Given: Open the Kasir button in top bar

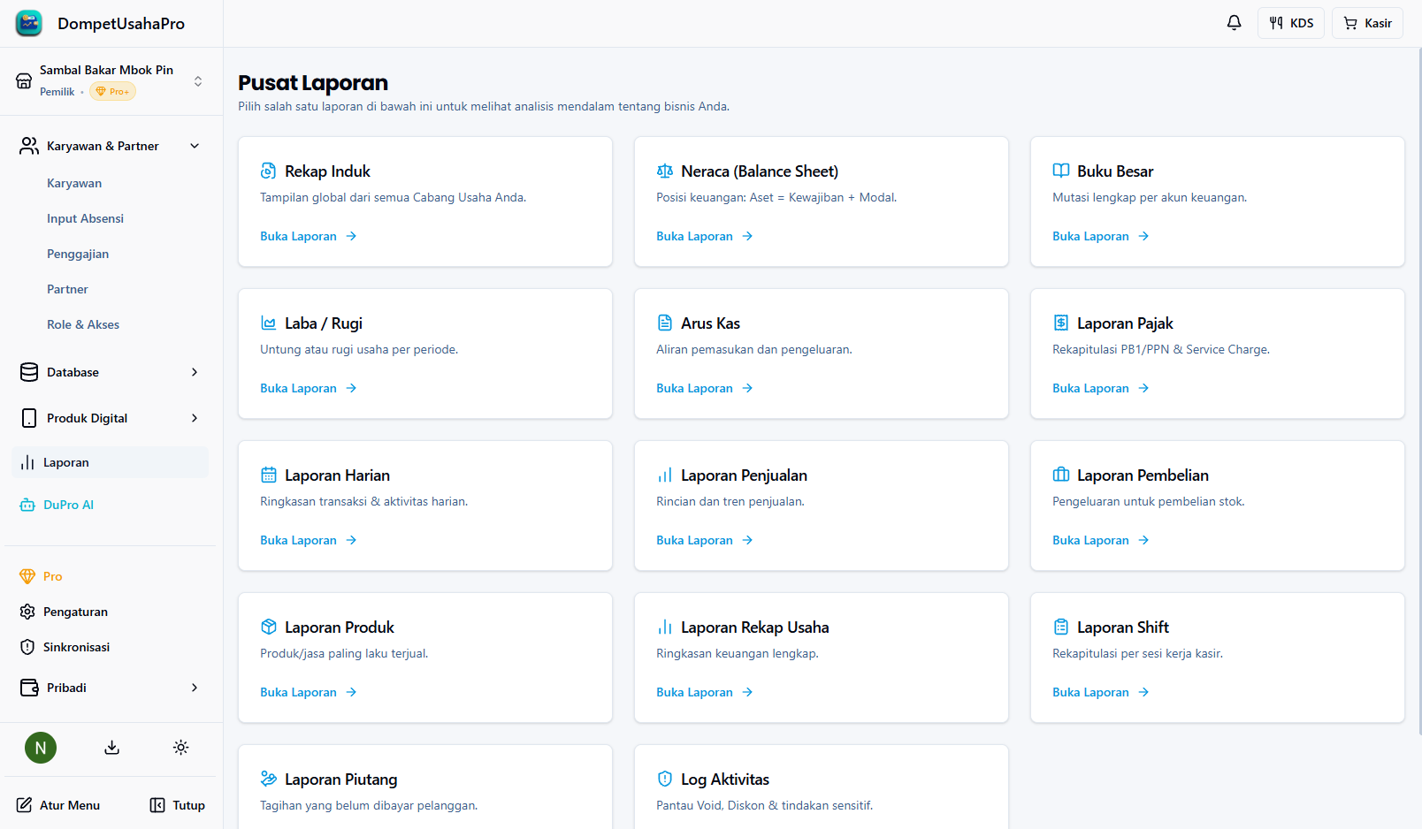Looking at the screenshot, I should (x=1367, y=23).
